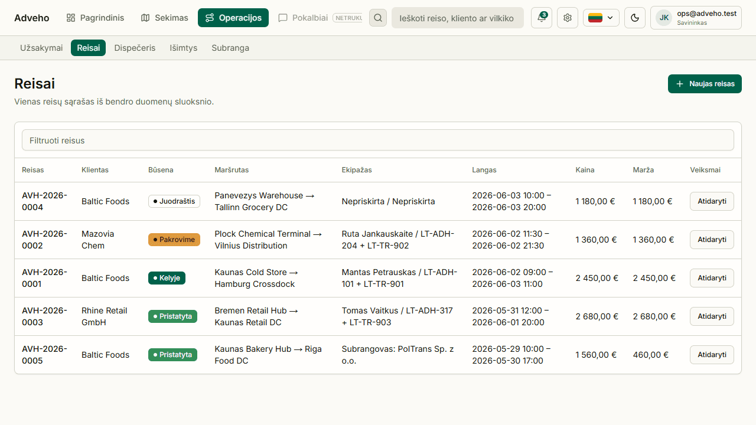Open the Pokalbiai navigation item

[319, 18]
